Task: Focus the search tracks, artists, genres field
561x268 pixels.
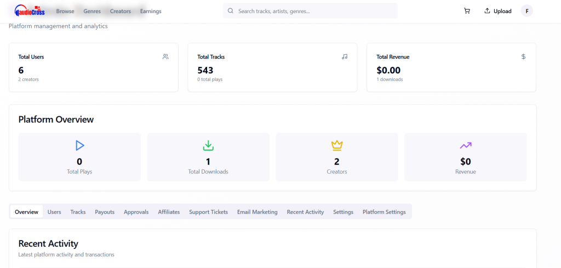Action: click(x=315, y=11)
